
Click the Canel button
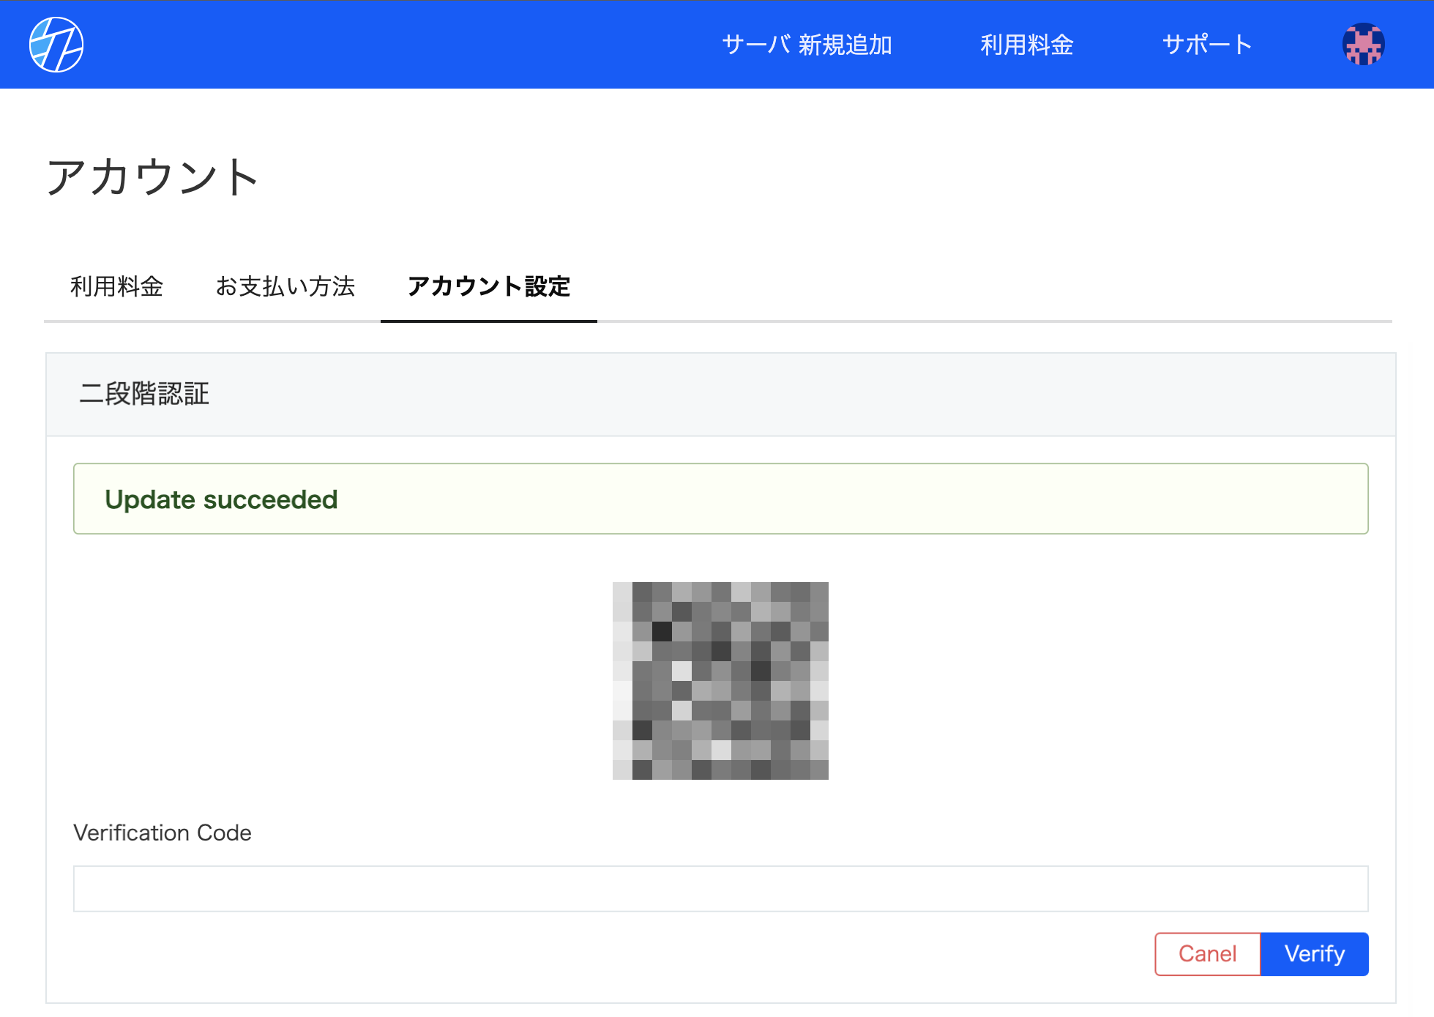tap(1207, 954)
